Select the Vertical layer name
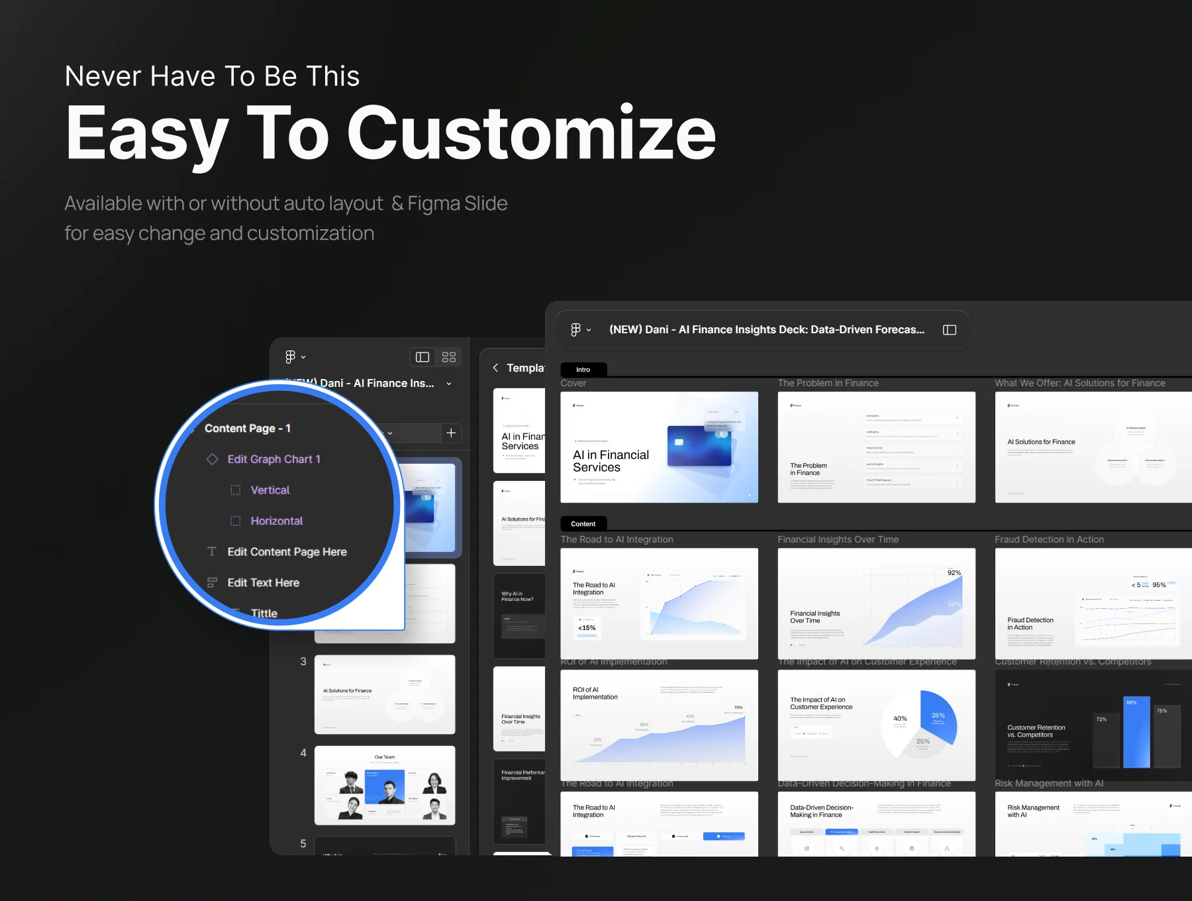 pyautogui.click(x=270, y=490)
